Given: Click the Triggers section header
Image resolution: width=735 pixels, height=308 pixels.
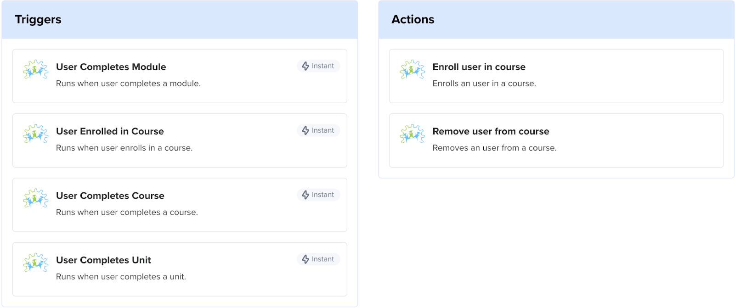Looking at the screenshot, I should (38, 19).
